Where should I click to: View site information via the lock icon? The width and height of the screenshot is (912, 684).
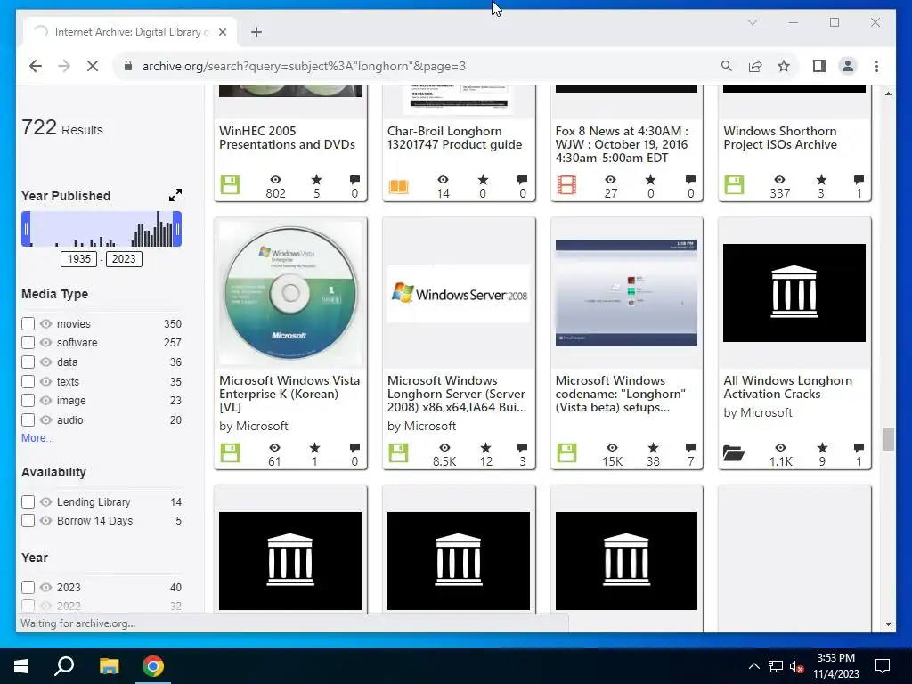coord(128,66)
